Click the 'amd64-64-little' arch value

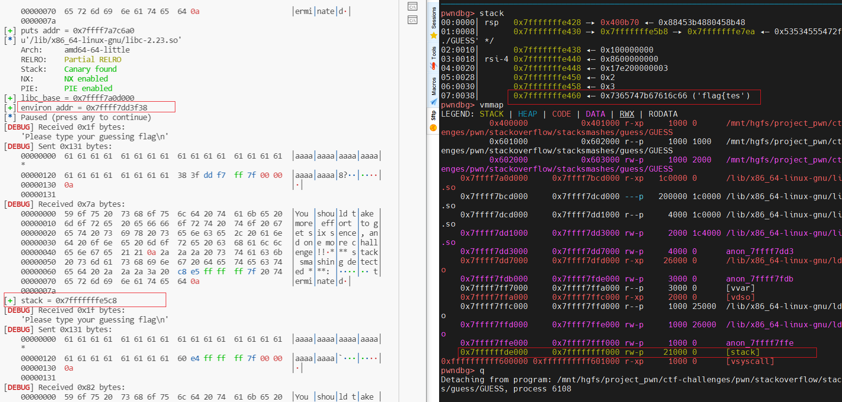pyautogui.click(x=97, y=50)
